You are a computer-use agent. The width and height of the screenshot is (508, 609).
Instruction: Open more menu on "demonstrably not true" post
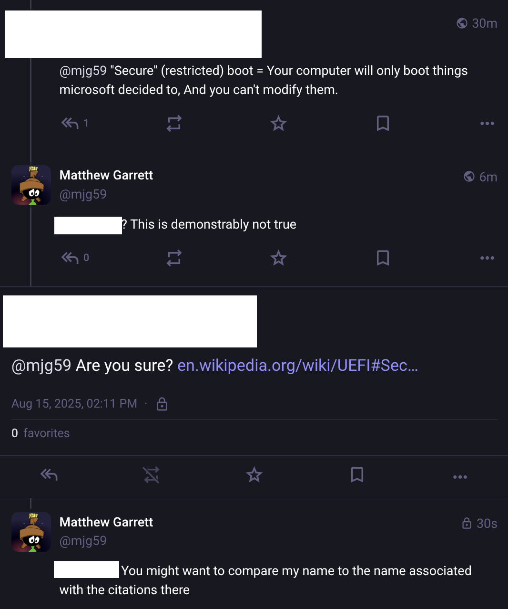tap(487, 258)
